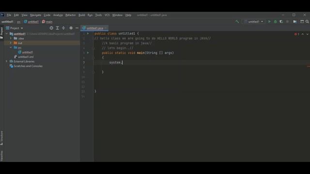
Task: Click the src breadcrumb
Action: pos(18,22)
